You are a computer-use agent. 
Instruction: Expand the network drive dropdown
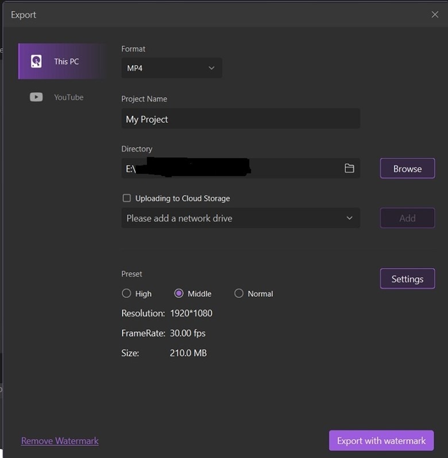click(240, 218)
